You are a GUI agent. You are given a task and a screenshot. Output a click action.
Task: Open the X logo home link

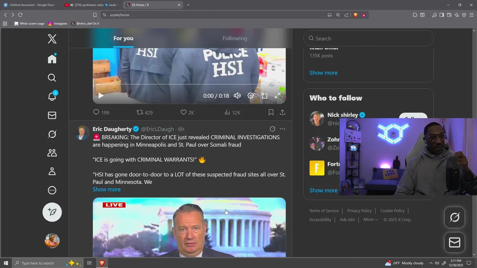[52, 39]
